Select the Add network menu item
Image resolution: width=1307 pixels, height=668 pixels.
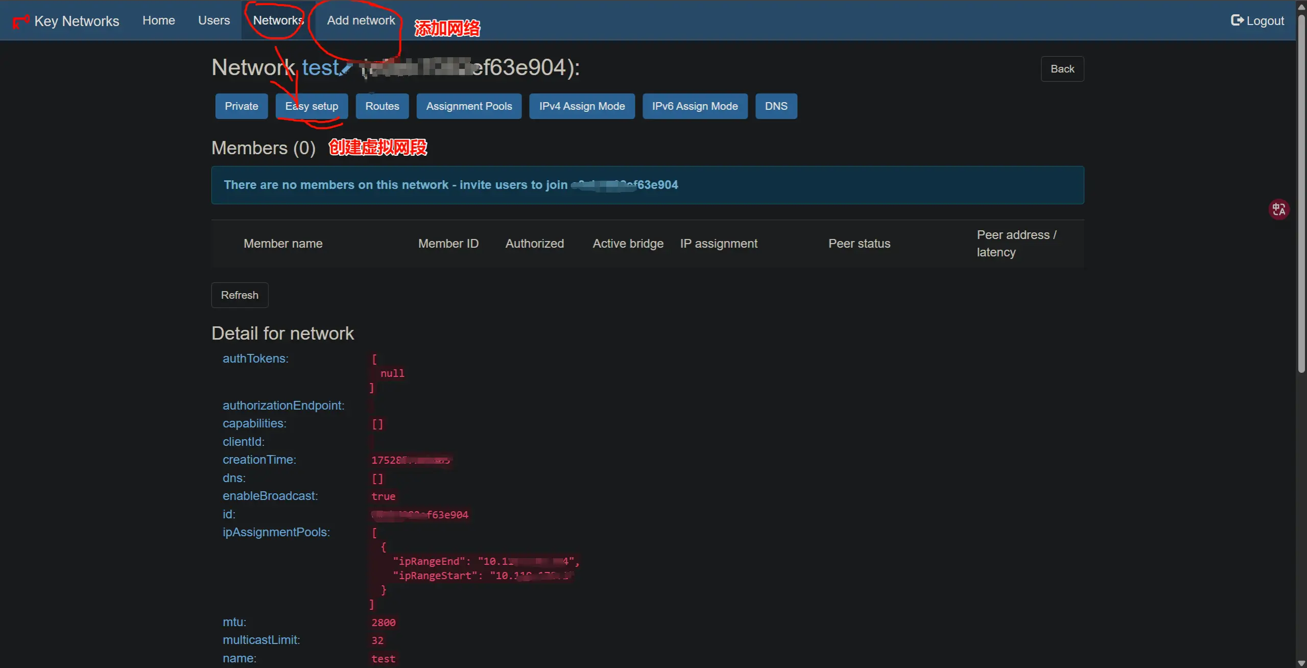(361, 20)
